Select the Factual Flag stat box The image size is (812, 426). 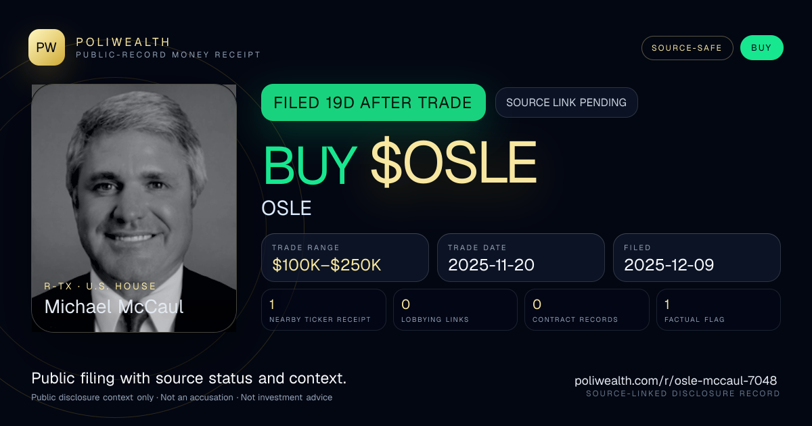click(x=719, y=310)
